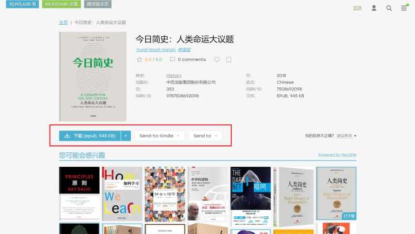Viewport: 415px width, 234px height.
Task: Open author Yuval Noah Harari link
Action: [156, 49]
